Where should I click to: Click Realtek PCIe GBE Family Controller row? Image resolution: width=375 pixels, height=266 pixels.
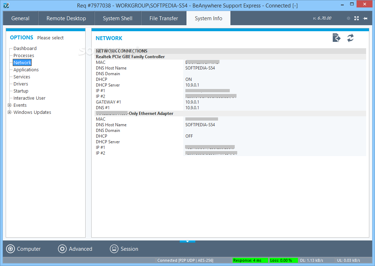point(230,57)
